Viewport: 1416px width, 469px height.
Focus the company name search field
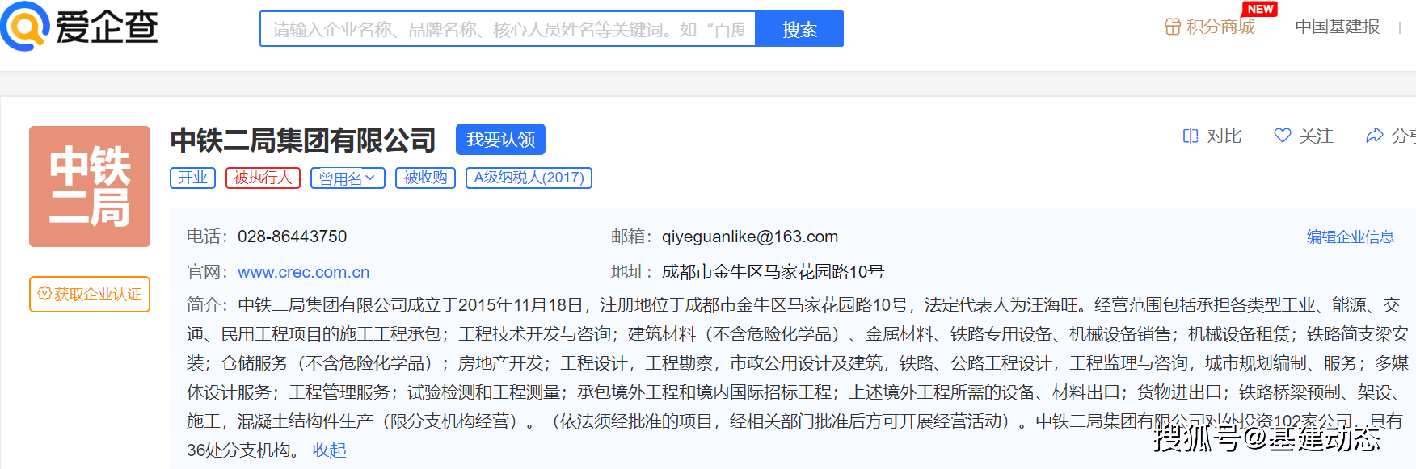(508, 29)
